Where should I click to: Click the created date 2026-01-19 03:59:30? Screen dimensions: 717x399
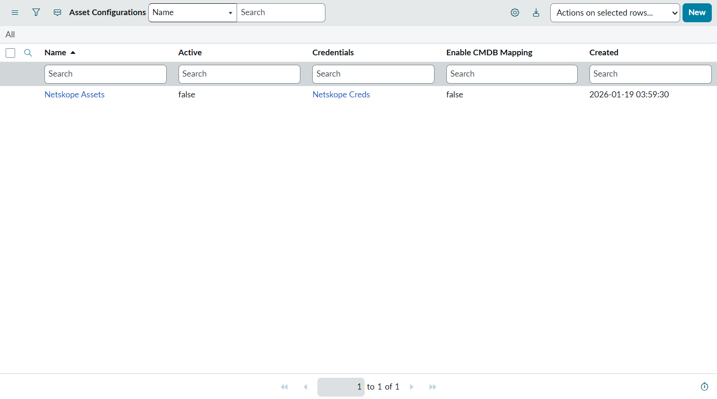click(x=629, y=95)
